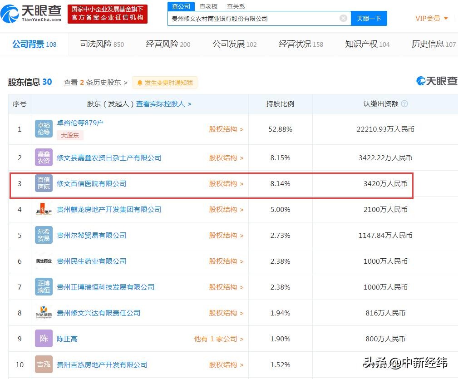This screenshot has height=379, width=458.
Task: Expand 股权结构 for 贵州修文兴达有限责任公司
Action: [x=226, y=313]
